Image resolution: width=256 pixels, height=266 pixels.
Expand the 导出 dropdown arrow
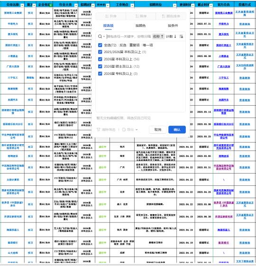pyautogui.click(x=137, y=130)
